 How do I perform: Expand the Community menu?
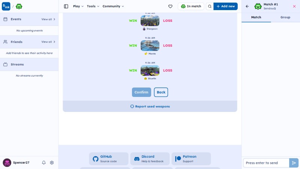pos(113,6)
